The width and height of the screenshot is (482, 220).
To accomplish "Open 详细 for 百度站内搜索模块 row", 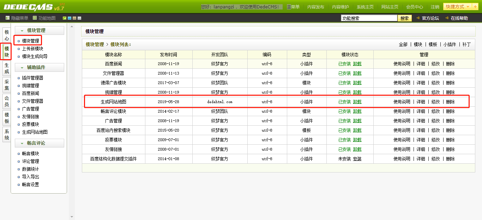I will click(421, 130).
